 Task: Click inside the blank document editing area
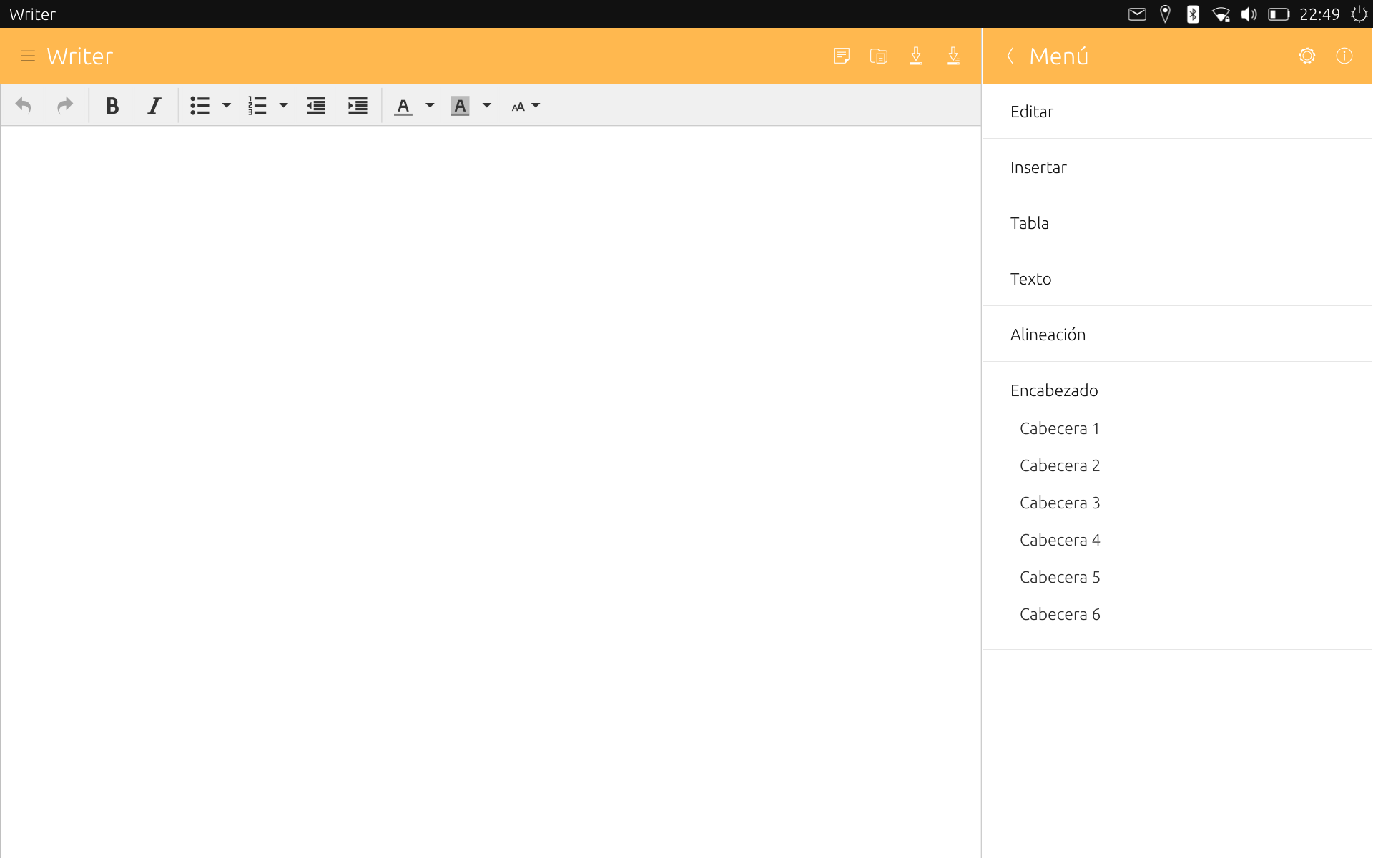tap(491, 492)
